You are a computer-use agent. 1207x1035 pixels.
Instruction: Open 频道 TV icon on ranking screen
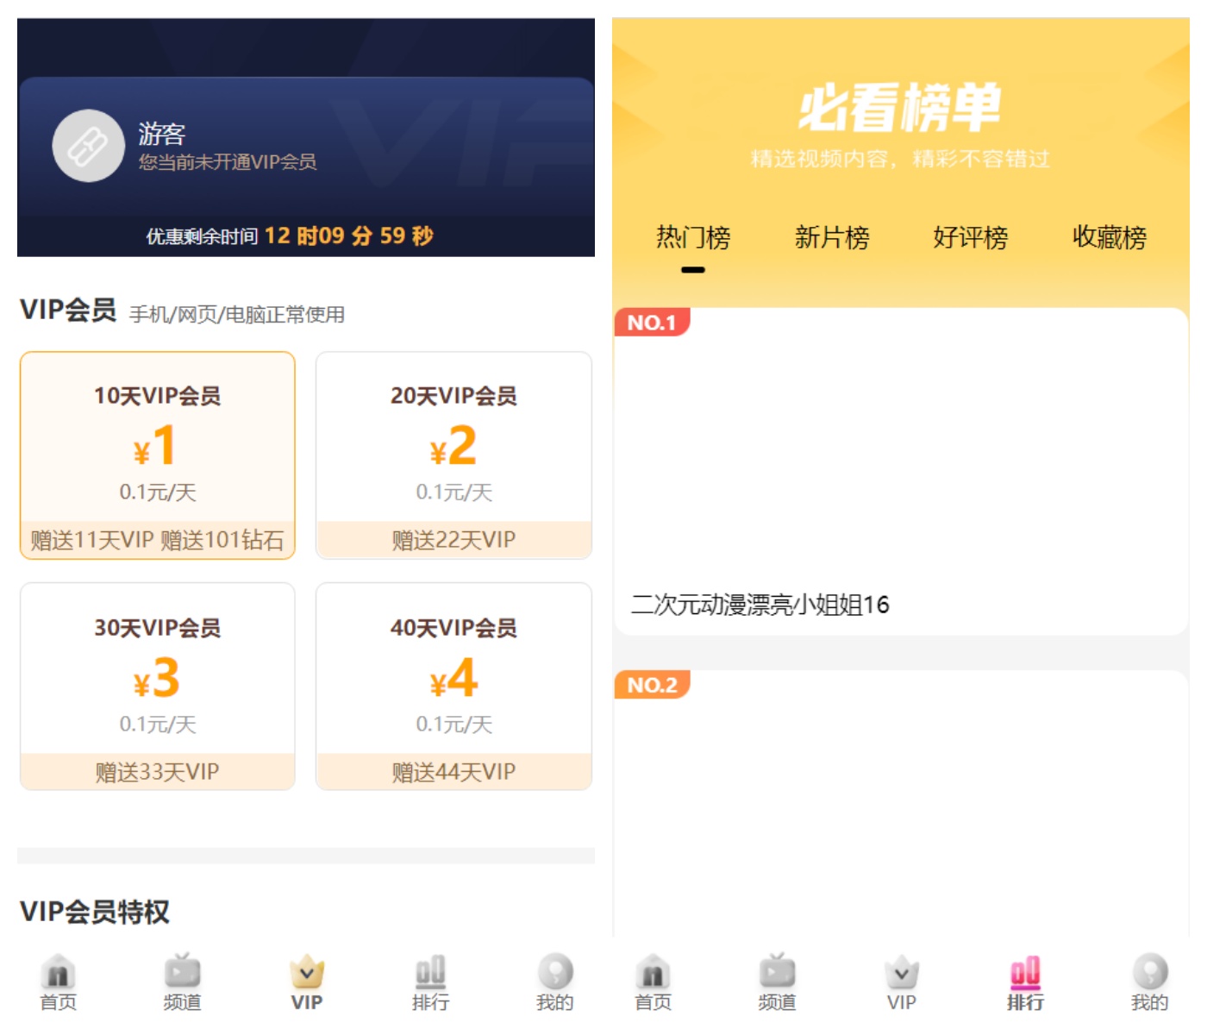pyautogui.click(x=777, y=973)
